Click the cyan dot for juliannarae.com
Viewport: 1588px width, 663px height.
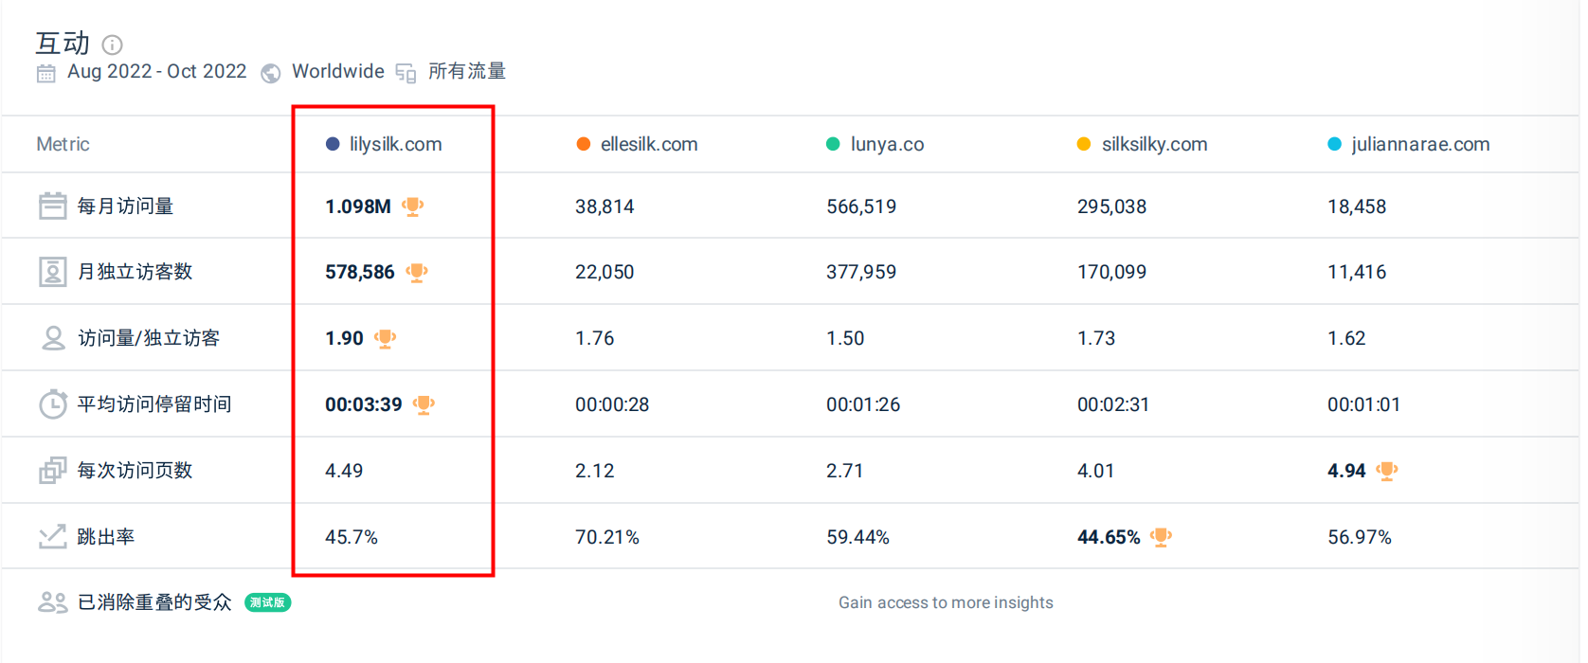1334,144
